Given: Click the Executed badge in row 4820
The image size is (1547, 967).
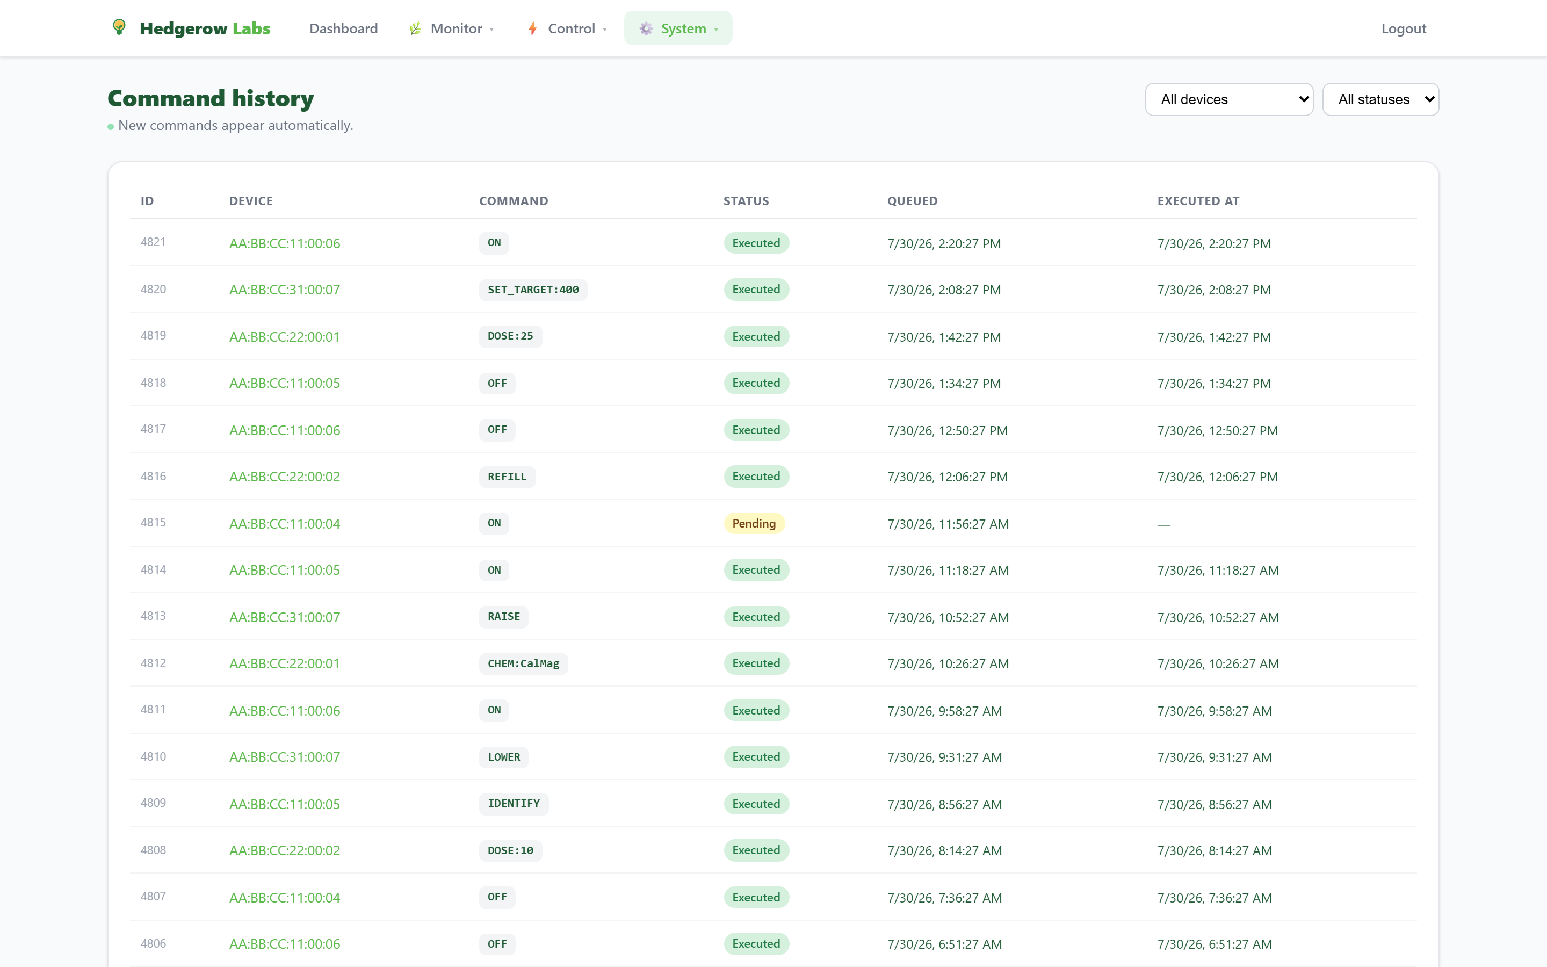Looking at the screenshot, I should [756, 289].
